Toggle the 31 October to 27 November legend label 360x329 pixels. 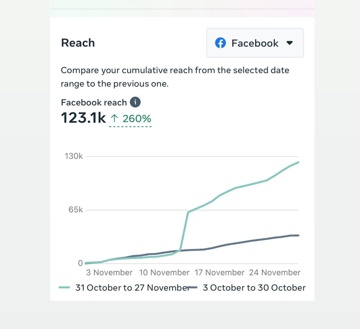click(x=131, y=288)
